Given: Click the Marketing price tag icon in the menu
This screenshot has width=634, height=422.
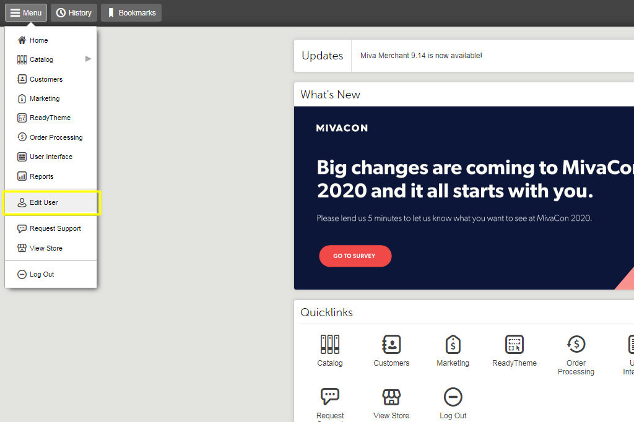Looking at the screenshot, I should pos(22,98).
